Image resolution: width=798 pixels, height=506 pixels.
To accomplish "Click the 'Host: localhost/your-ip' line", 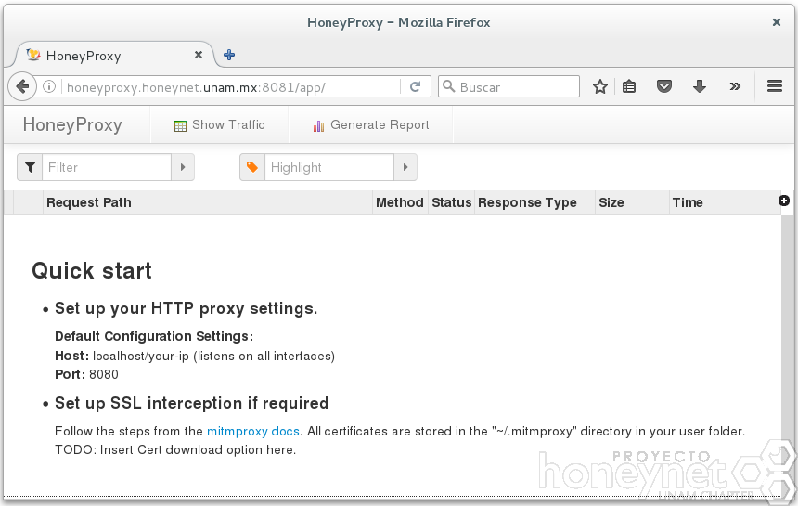I will click(195, 356).
